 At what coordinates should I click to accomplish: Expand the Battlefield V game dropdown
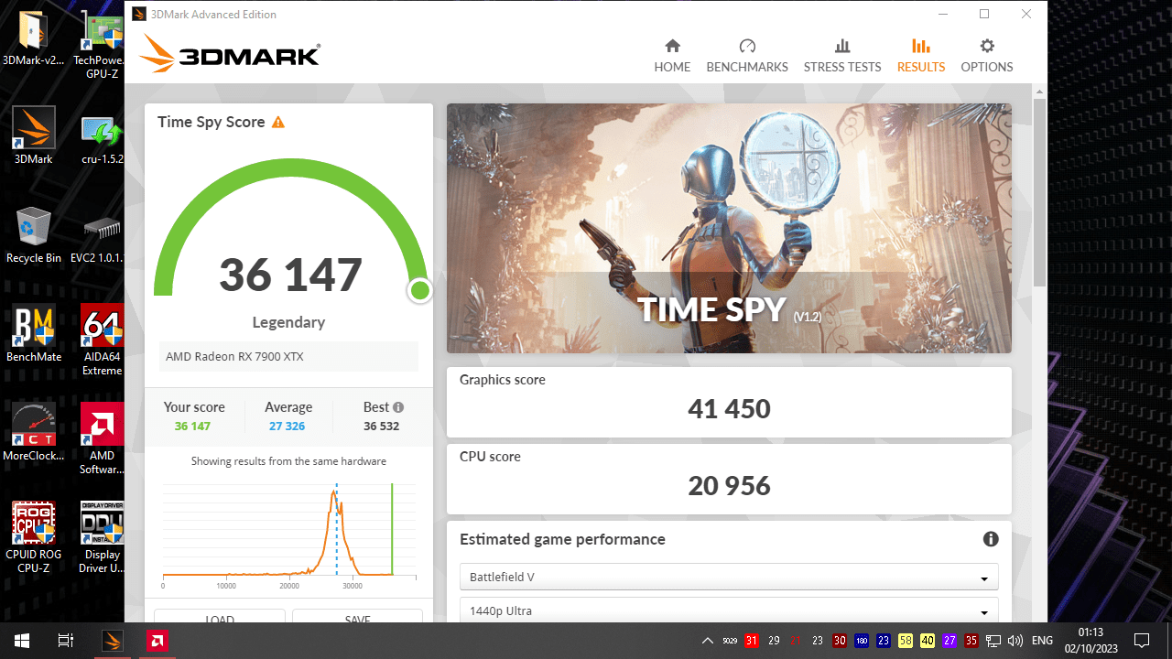coord(729,578)
